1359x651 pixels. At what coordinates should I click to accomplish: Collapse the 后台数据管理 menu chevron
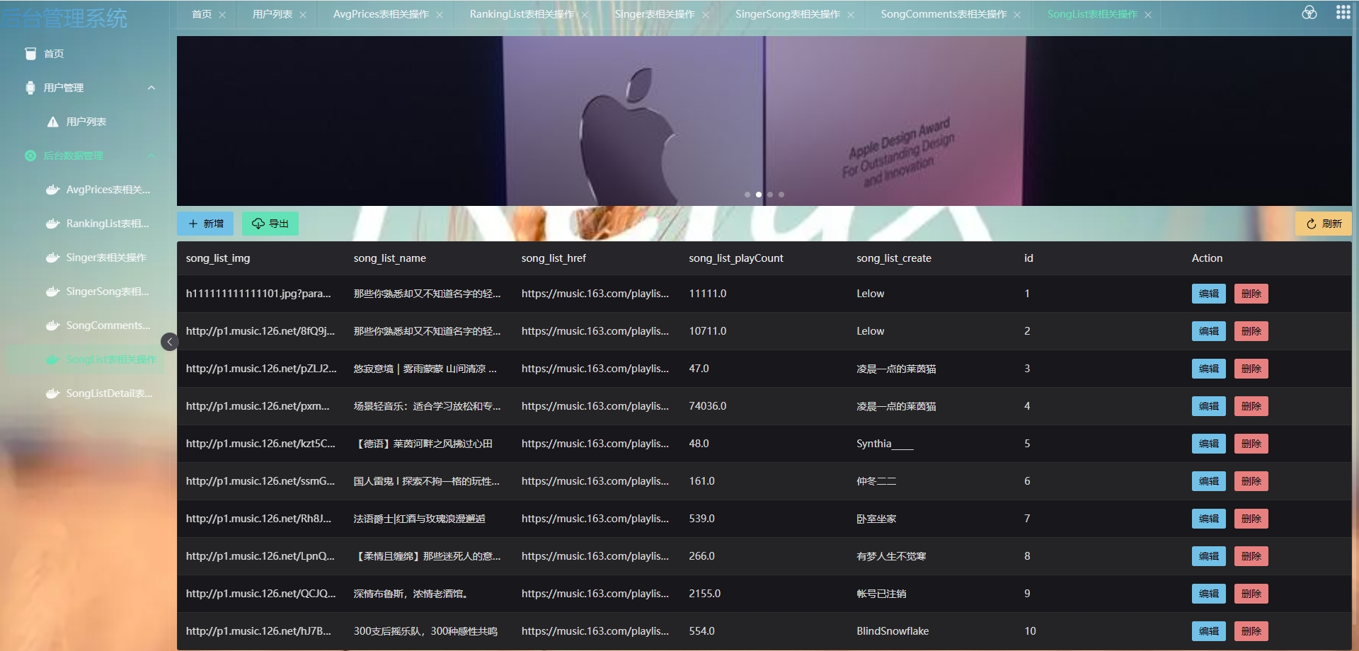click(x=151, y=156)
